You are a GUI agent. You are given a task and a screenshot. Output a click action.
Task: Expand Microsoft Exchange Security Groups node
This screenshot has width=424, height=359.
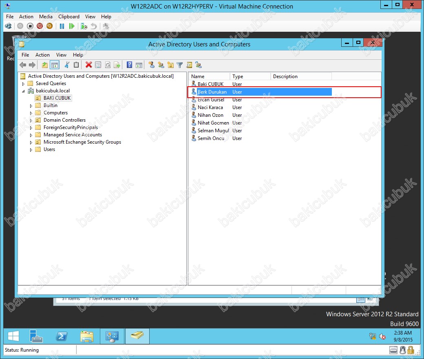[31, 142]
